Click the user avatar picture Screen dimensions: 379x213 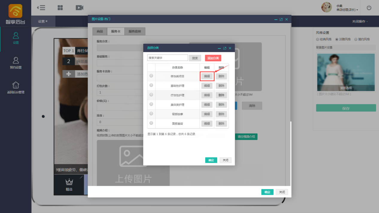click(x=327, y=7)
